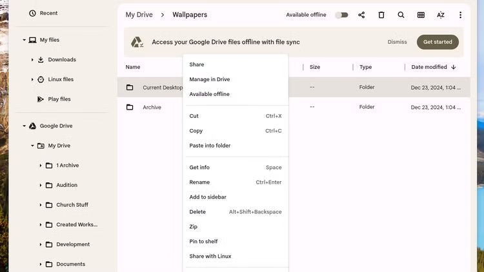Click the Recent clock icon
Image resolution: width=484 pixels, height=272 pixels.
(32, 13)
